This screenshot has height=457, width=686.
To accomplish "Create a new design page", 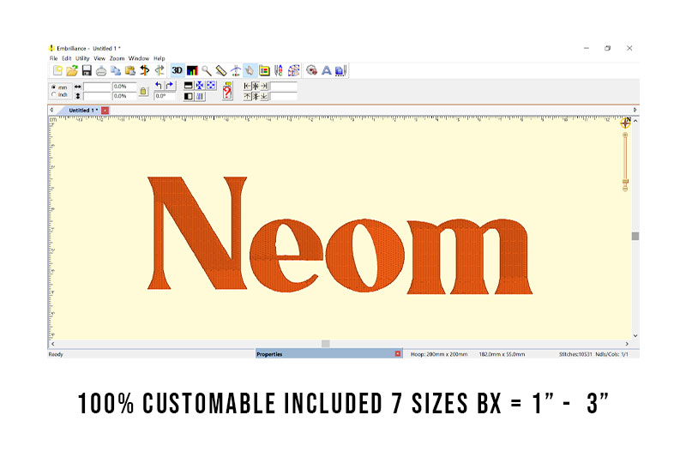I will point(57,70).
